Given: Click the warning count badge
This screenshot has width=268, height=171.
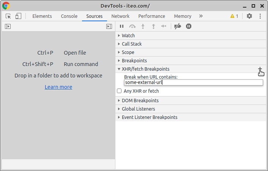Looking at the screenshot, I should 234,16.
